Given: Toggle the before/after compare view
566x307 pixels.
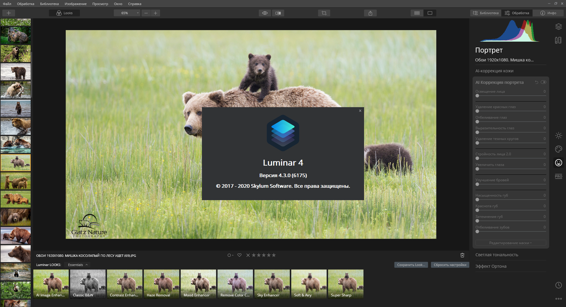Looking at the screenshot, I should [x=278, y=13].
